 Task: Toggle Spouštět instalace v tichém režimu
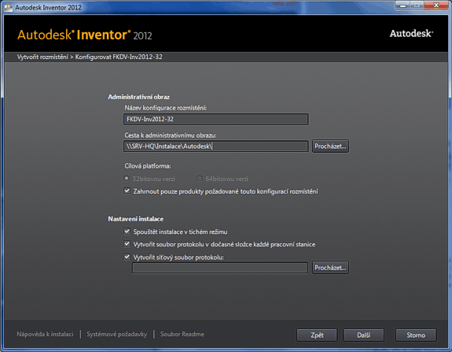tap(127, 232)
